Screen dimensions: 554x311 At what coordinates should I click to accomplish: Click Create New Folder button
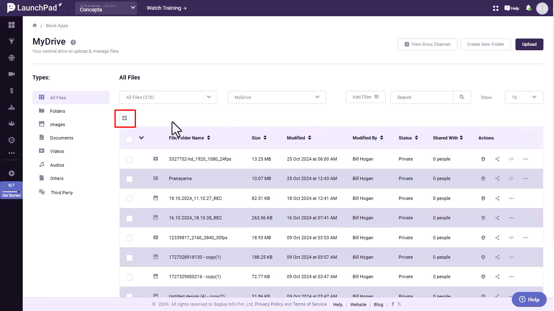coord(485,44)
